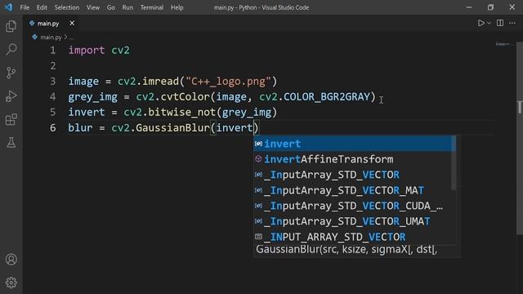
Task: Click cvtColor on line 4
Action: (186, 96)
